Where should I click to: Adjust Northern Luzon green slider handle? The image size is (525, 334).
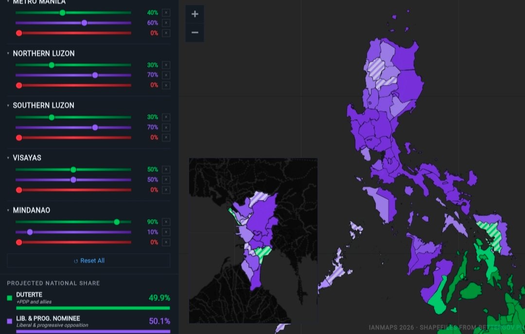[52, 65]
